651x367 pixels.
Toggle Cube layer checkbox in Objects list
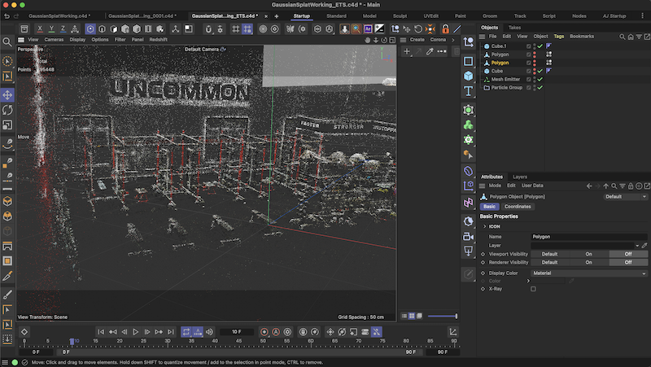pyautogui.click(x=528, y=71)
